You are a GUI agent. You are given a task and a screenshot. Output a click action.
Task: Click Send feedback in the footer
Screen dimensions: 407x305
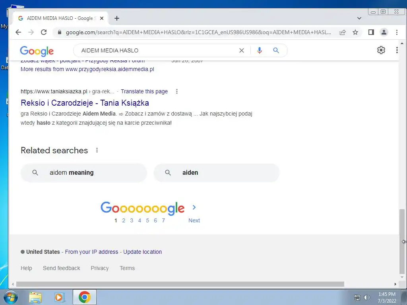[x=62, y=268]
